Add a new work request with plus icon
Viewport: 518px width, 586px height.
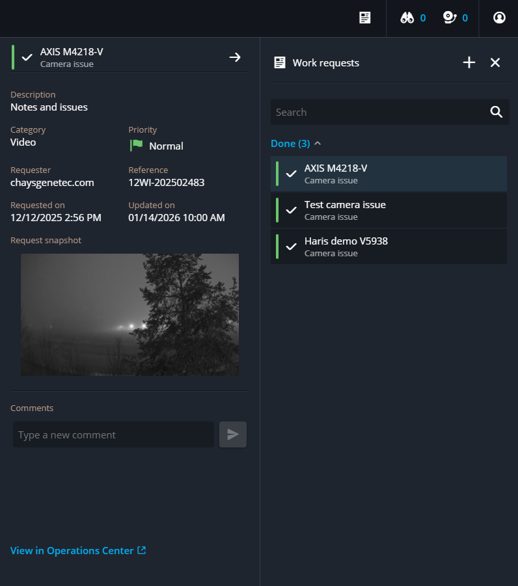(469, 62)
